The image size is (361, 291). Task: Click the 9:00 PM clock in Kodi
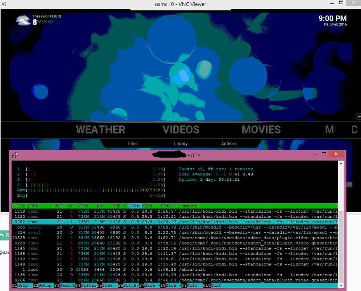332,18
